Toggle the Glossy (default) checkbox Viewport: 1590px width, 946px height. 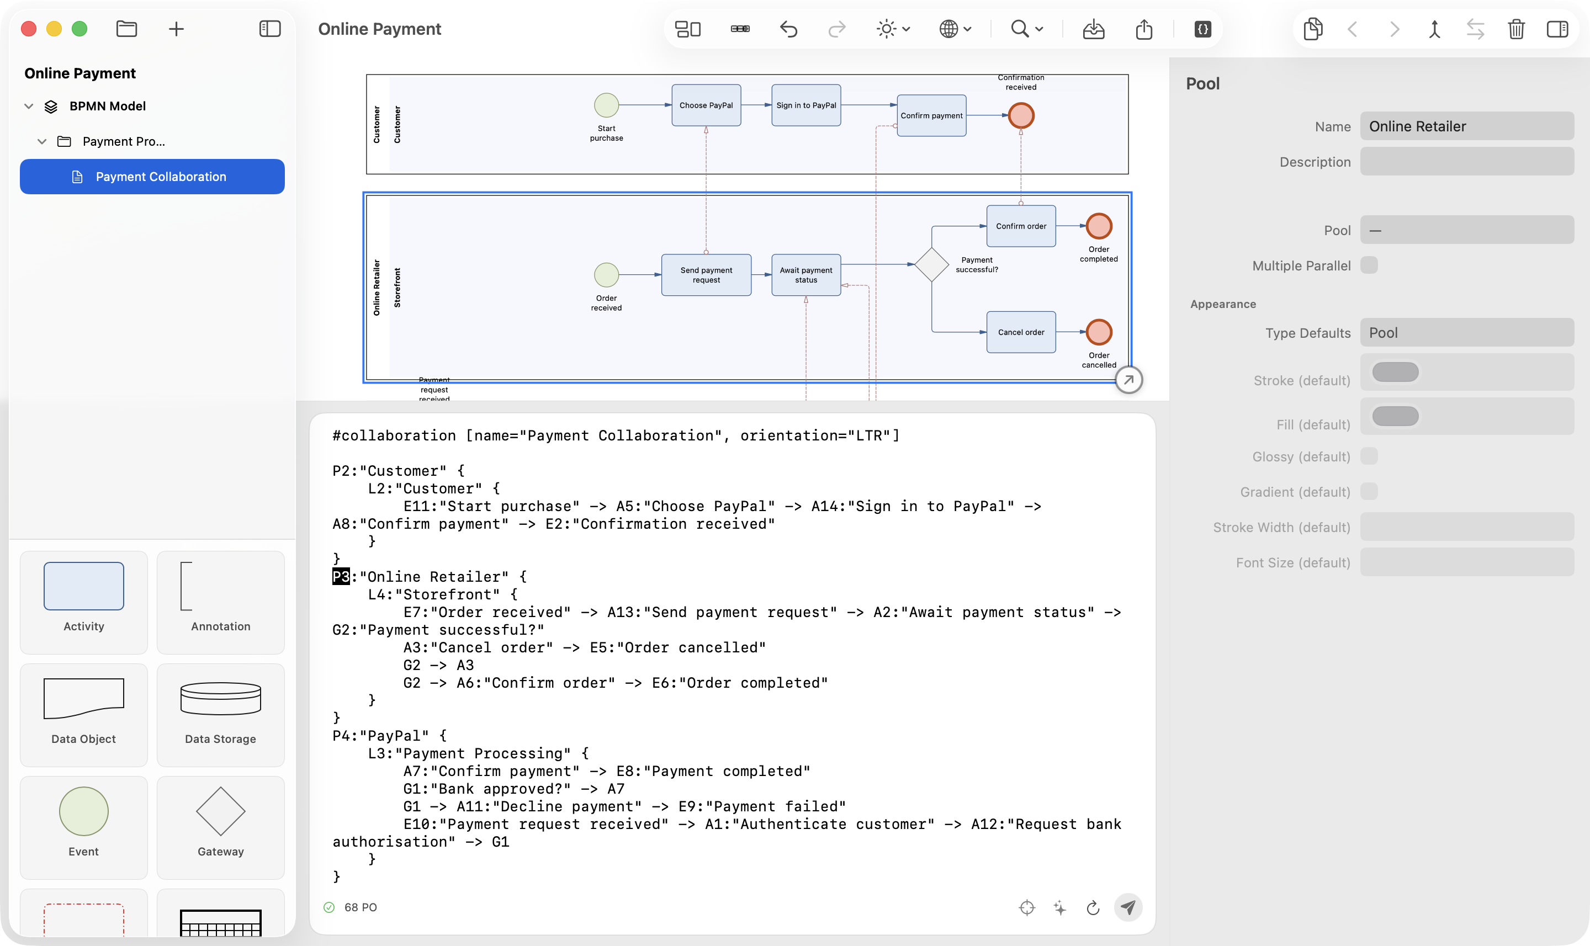(1369, 456)
